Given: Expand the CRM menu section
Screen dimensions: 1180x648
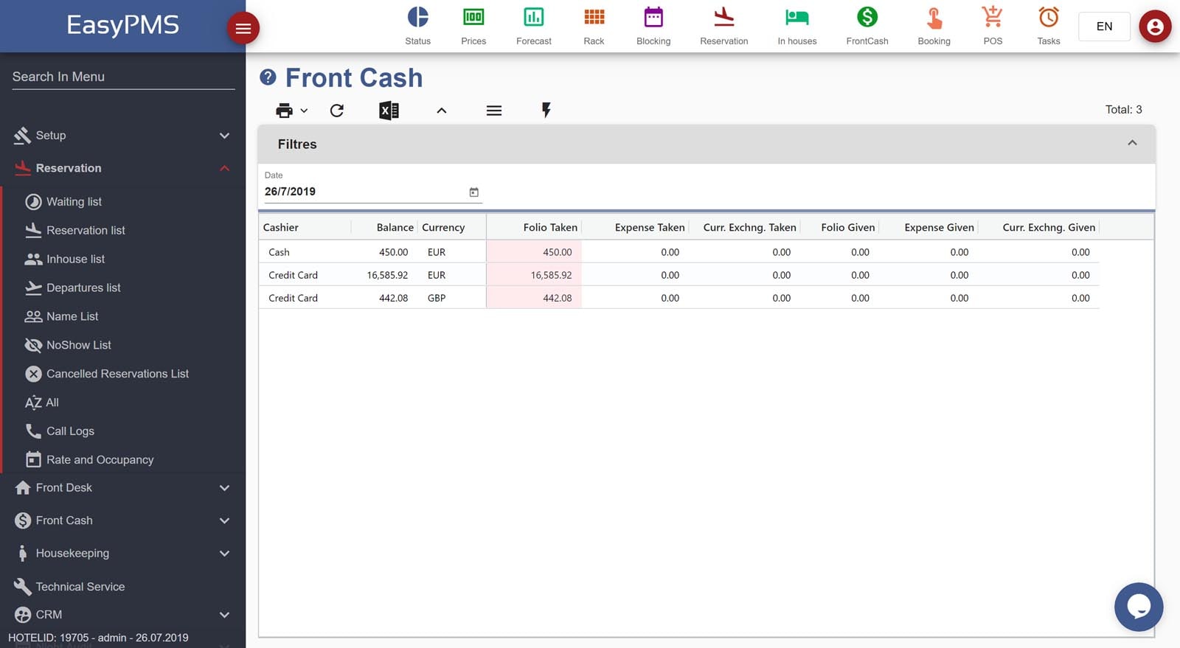Looking at the screenshot, I should 122,615.
